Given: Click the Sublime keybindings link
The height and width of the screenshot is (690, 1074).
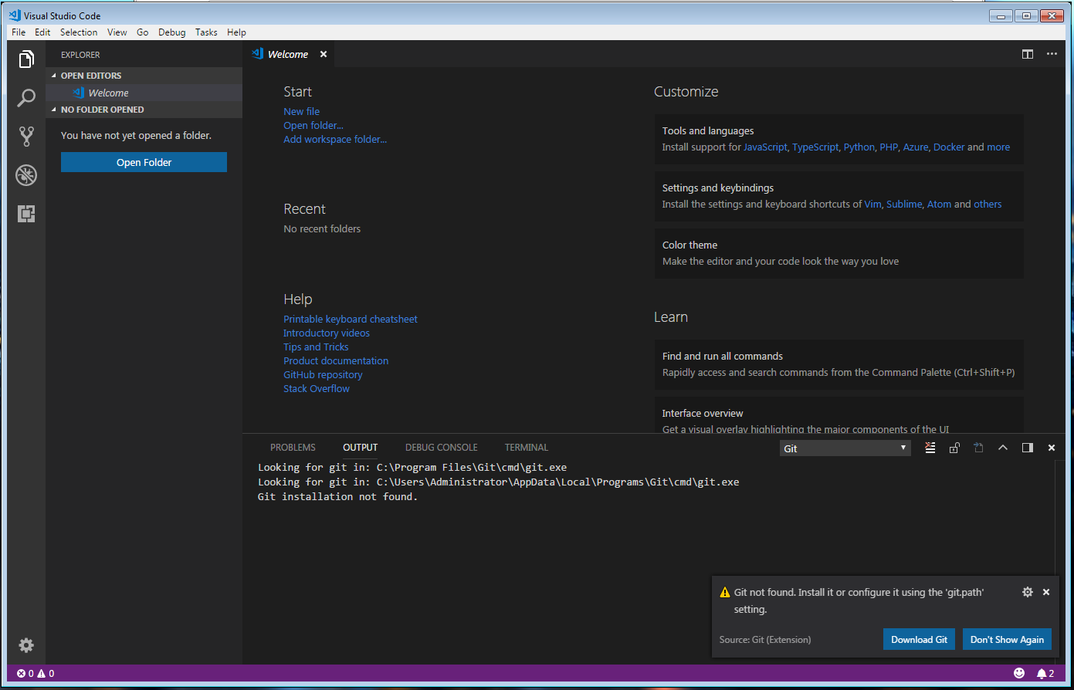Looking at the screenshot, I should click(x=904, y=204).
